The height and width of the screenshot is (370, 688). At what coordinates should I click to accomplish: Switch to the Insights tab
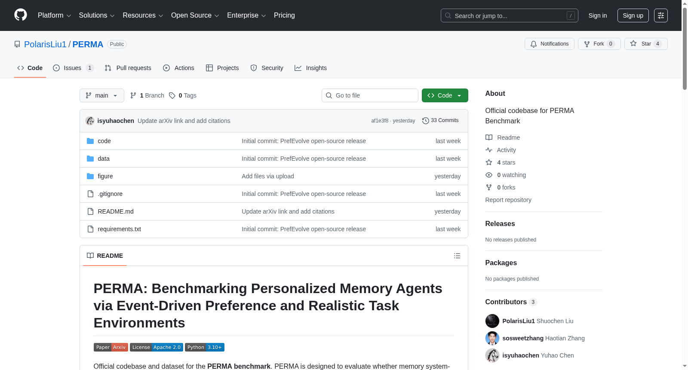coord(310,68)
